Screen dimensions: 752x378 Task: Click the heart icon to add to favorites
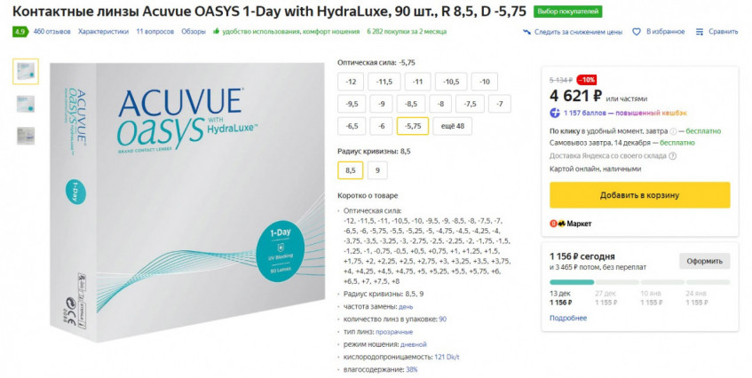pyautogui.click(x=637, y=32)
